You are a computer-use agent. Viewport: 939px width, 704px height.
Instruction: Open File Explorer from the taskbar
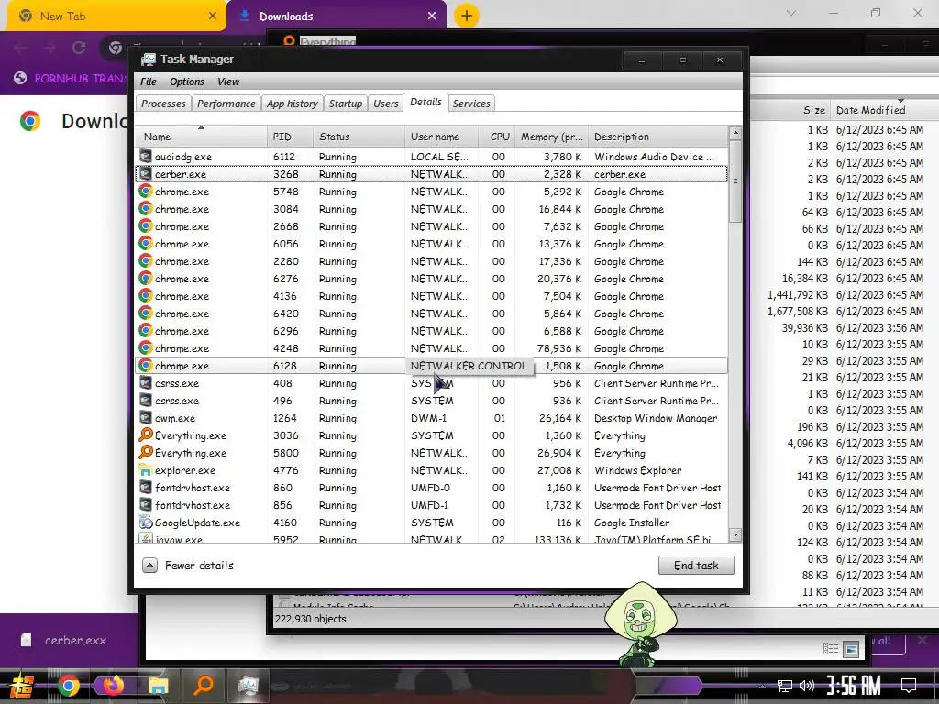pos(158,686)
